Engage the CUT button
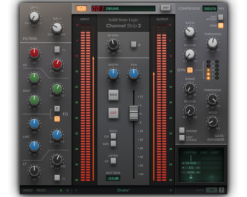The width and height of the screenshot is (247, 197). coord(113,113)
